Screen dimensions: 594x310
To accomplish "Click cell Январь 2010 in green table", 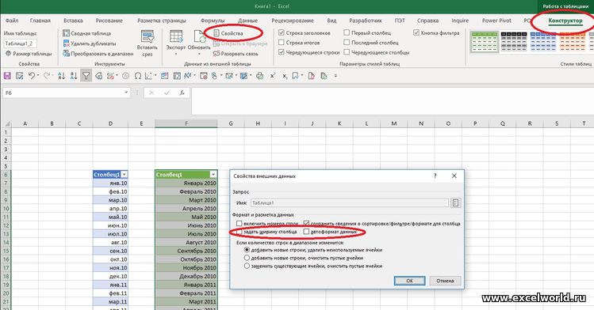I will 186,183.
